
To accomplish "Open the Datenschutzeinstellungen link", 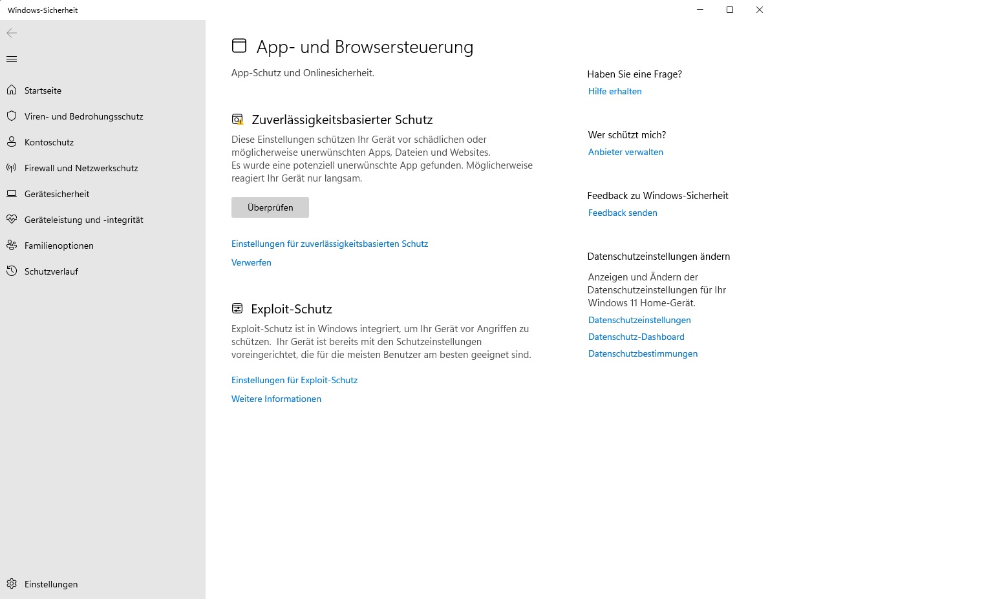I will click(639, 320).
